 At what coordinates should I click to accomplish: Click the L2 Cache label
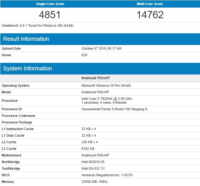coord(9,142)
